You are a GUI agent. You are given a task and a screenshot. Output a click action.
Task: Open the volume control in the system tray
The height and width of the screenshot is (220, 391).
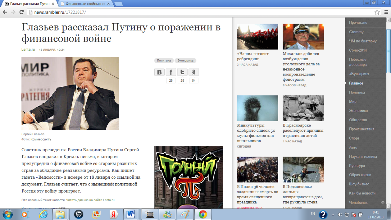point(340,215)
